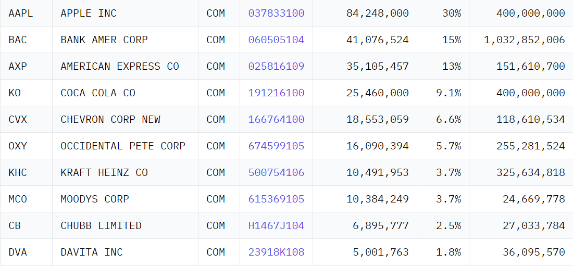
Task: Click the COCA COLA CO name
Action: [x=98, y=93]
